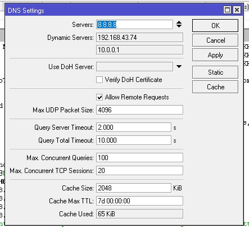Click the Max UDP Packet Size field
This screenshot has height=232, width=249.
click(139, 110)
